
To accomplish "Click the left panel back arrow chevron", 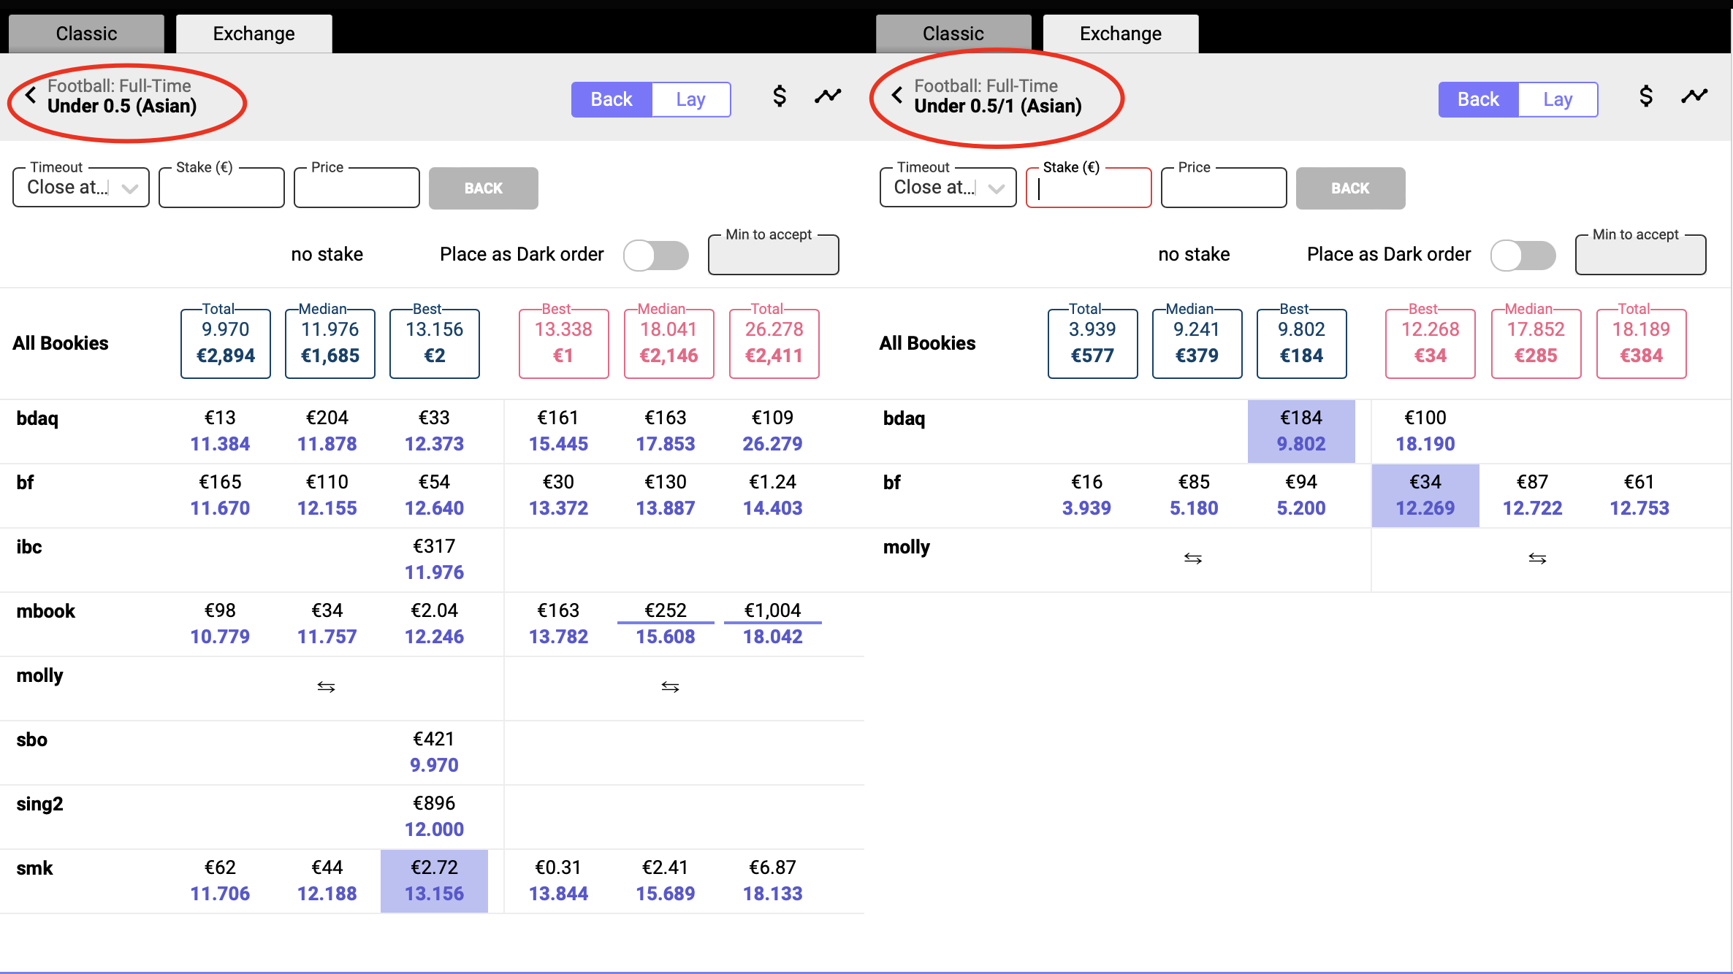I will point(31,95).
